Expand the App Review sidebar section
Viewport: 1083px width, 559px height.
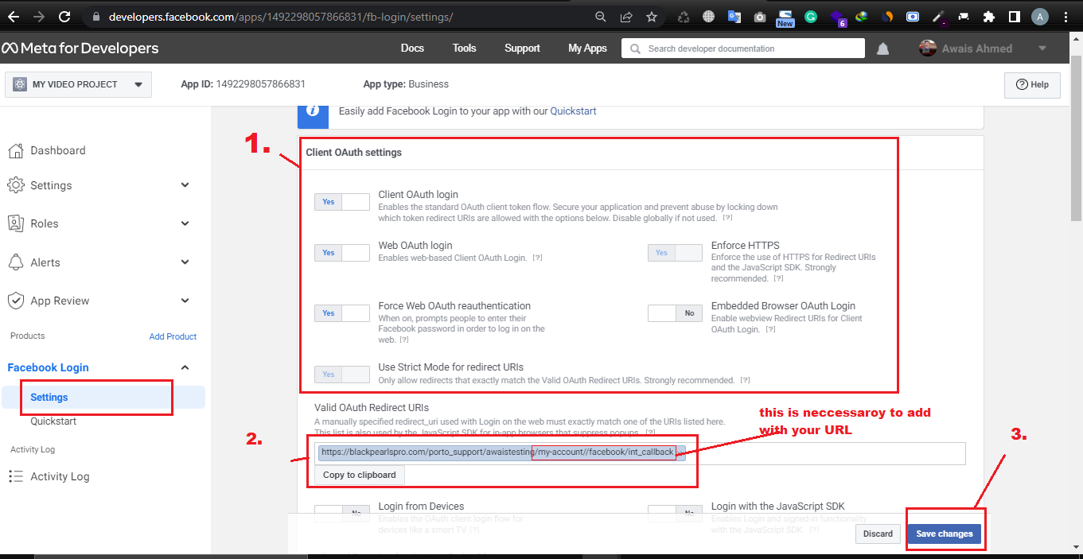185,301
